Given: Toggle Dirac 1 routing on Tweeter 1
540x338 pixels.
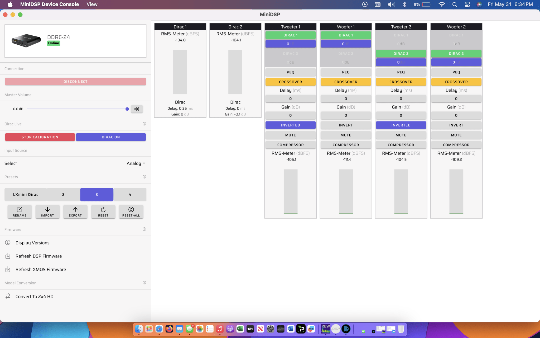Looking at the screenshot, I should [x=290, y=35].
